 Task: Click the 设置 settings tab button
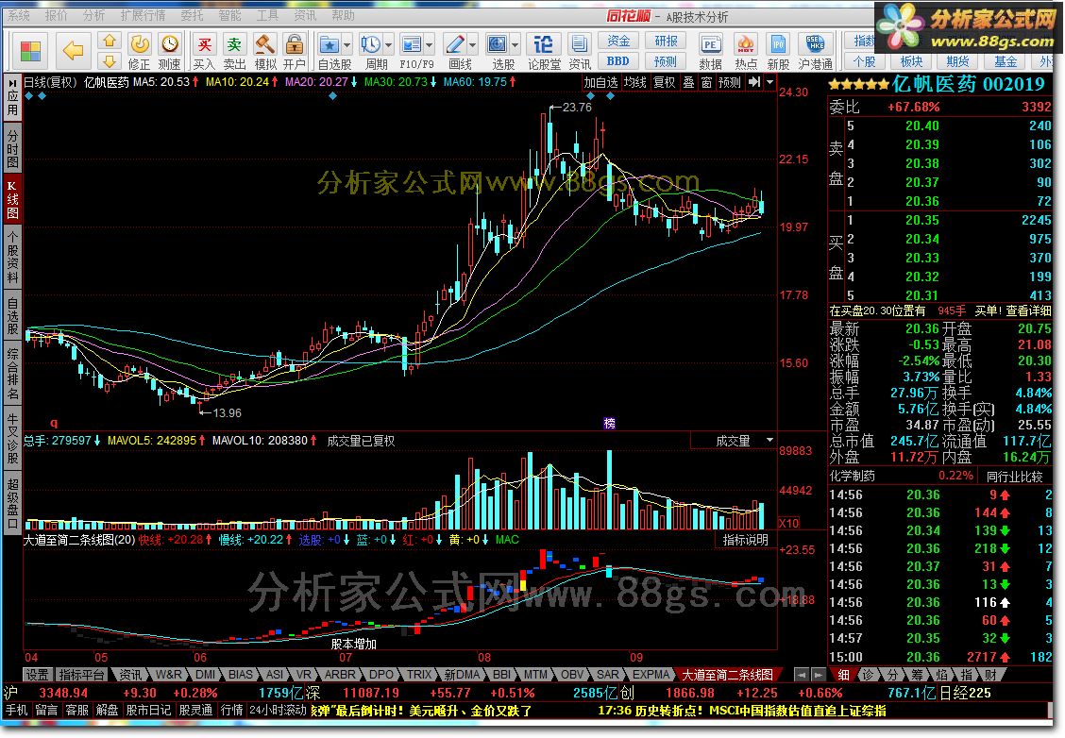[x=38, y=674]
